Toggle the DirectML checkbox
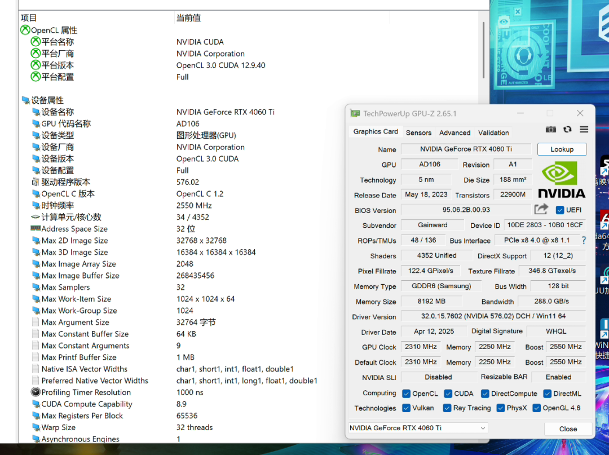Image resolution: width=609 pixels, height=455 pixels. tap(547, 394)
